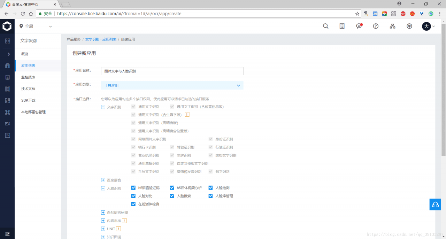Viewport: 446px width, 239px height.
Task: Expand the 自然语言处理 group
Action: pos(103,213)
